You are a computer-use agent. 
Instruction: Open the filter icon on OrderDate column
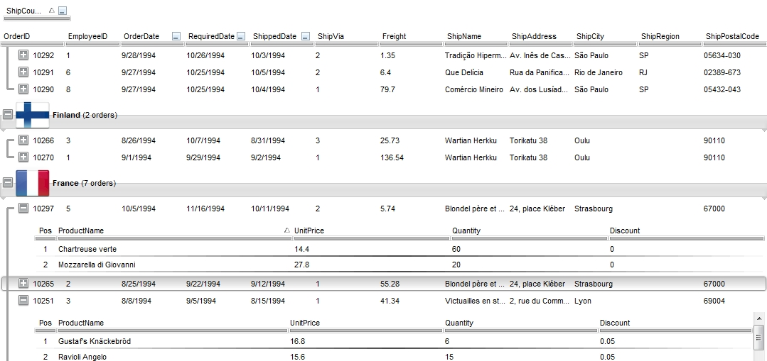pyautogui.click(x=176, y=36)
